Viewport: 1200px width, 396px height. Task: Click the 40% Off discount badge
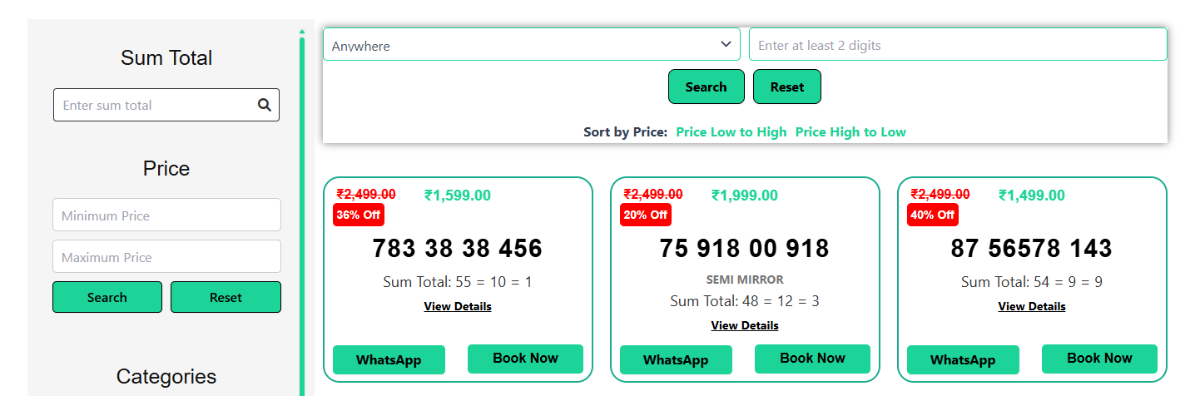tap(933, 215)
